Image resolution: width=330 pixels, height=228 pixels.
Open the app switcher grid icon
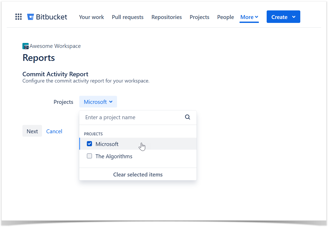[18, 17]
